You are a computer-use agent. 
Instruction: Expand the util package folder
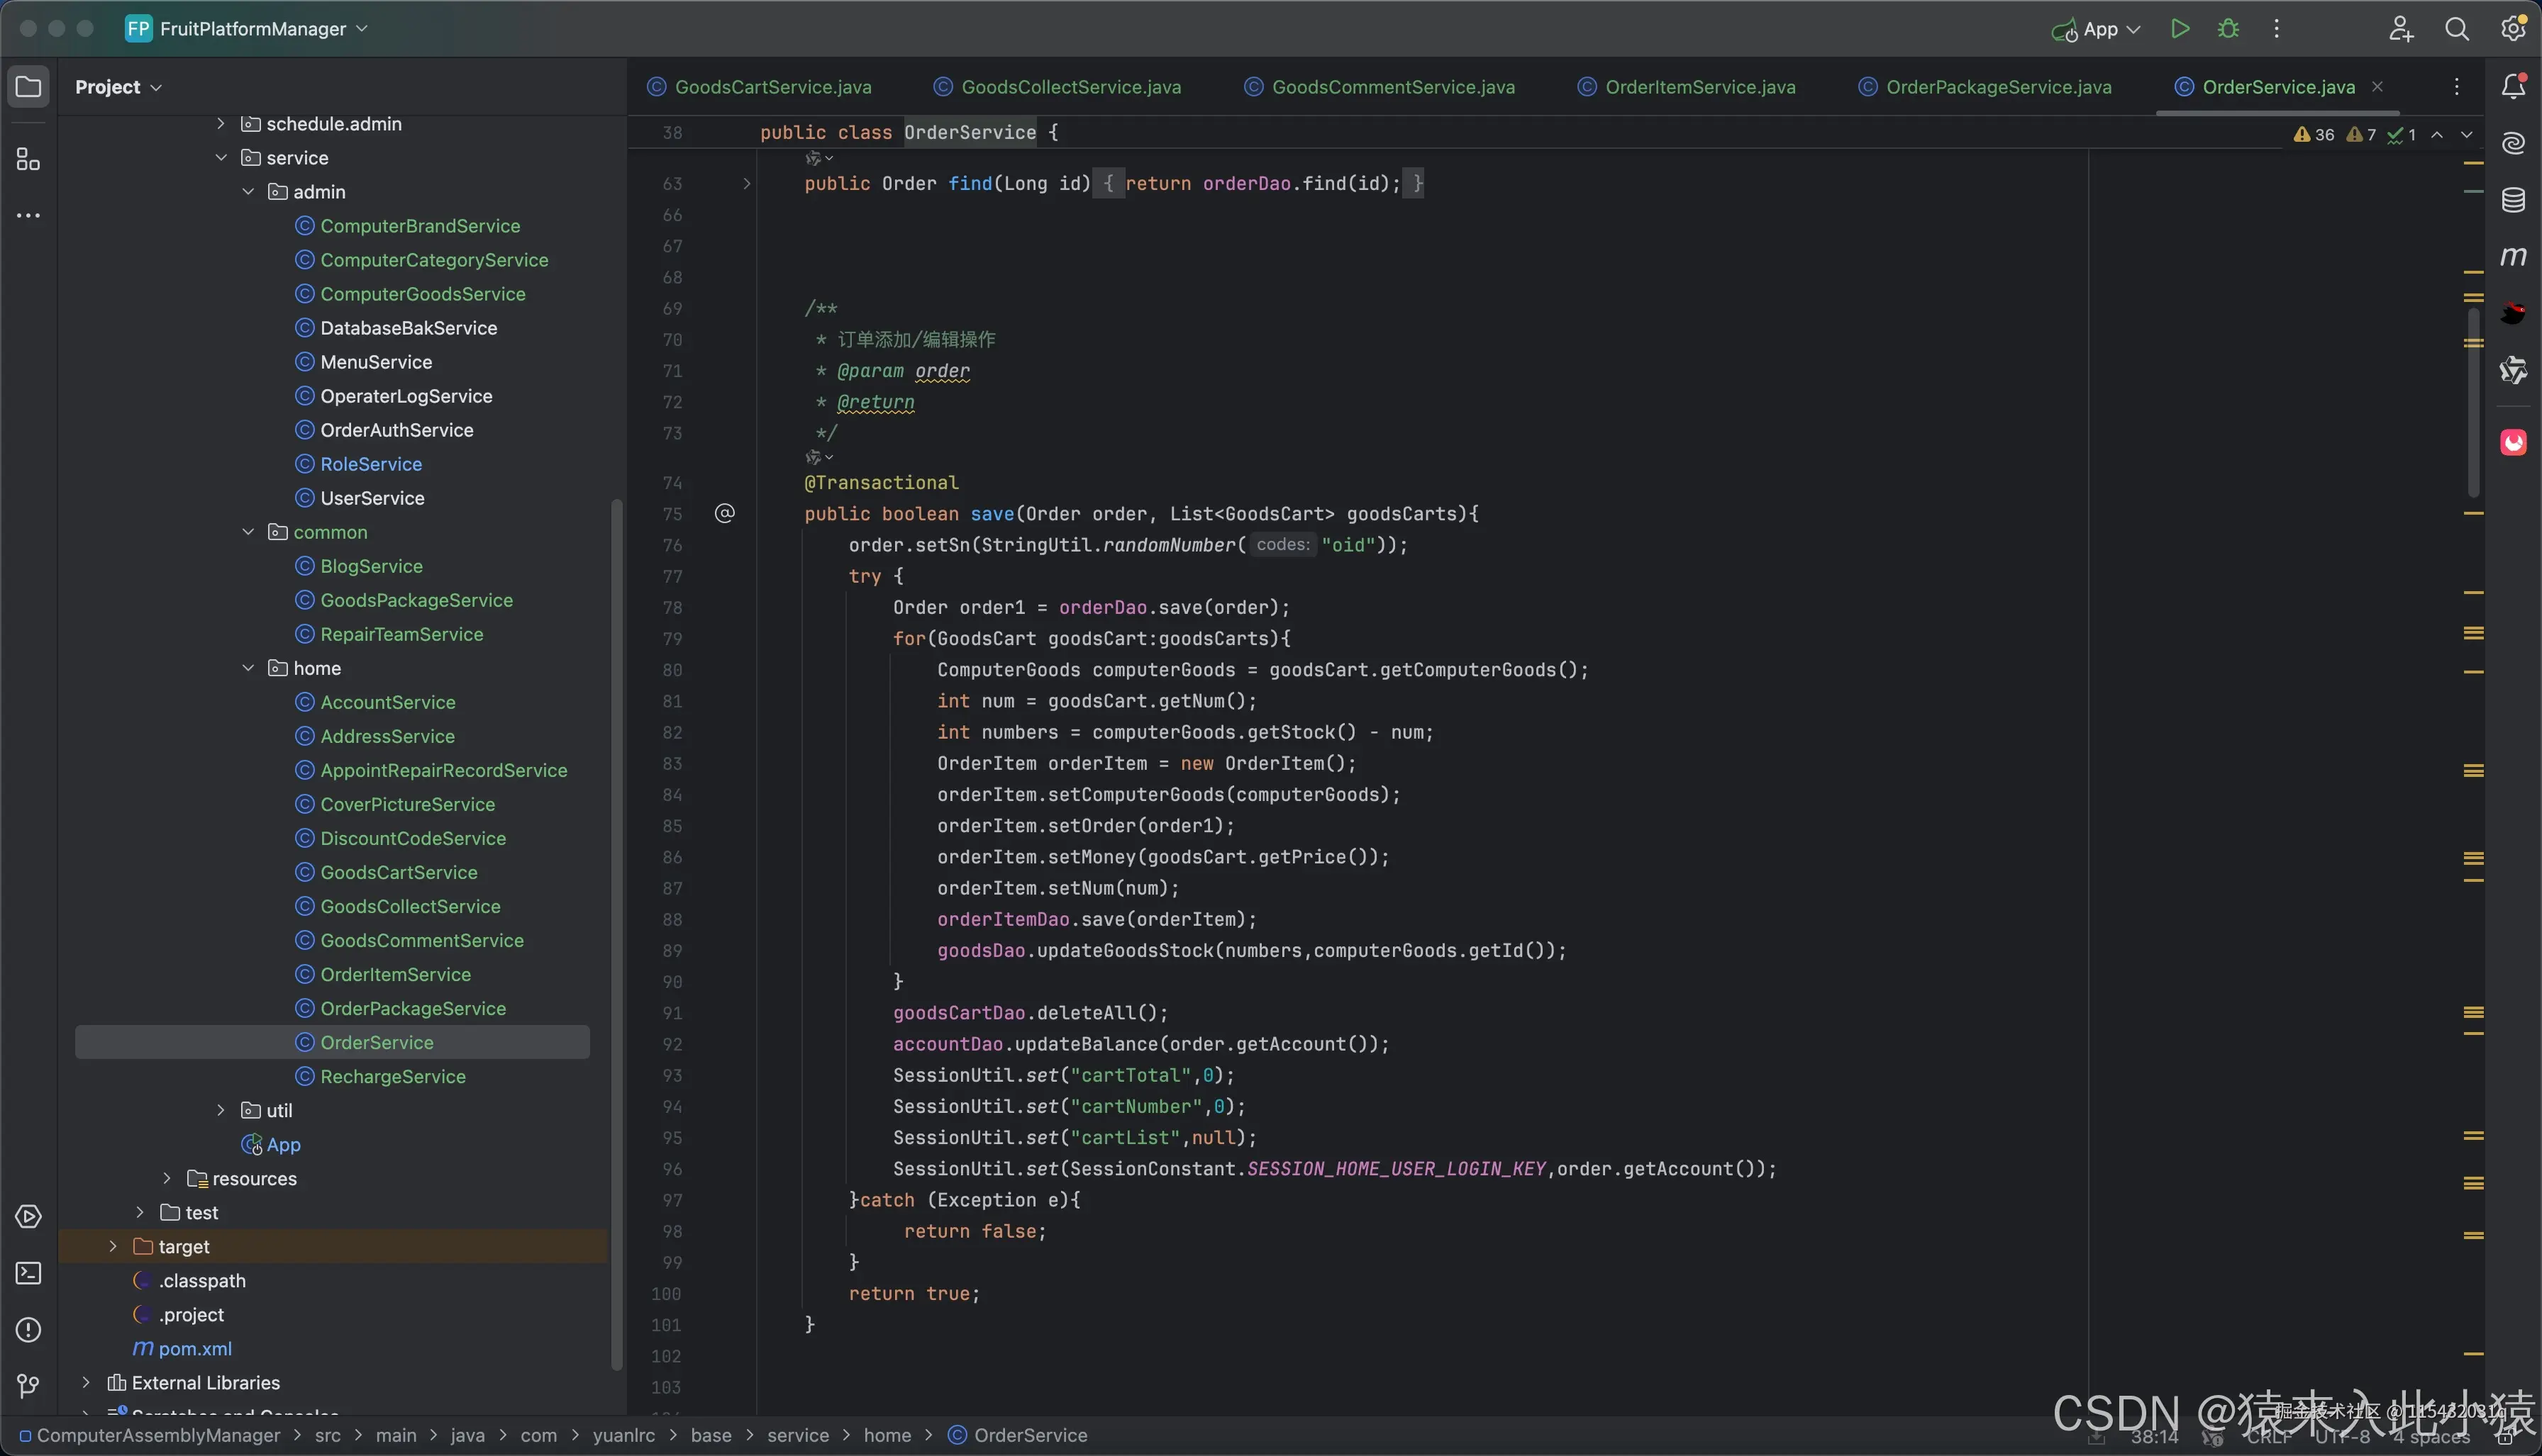coord(221,1110)
